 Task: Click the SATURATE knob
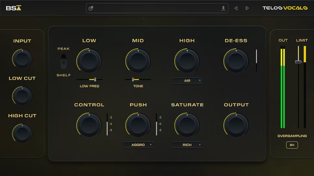(x=187, y=125)
